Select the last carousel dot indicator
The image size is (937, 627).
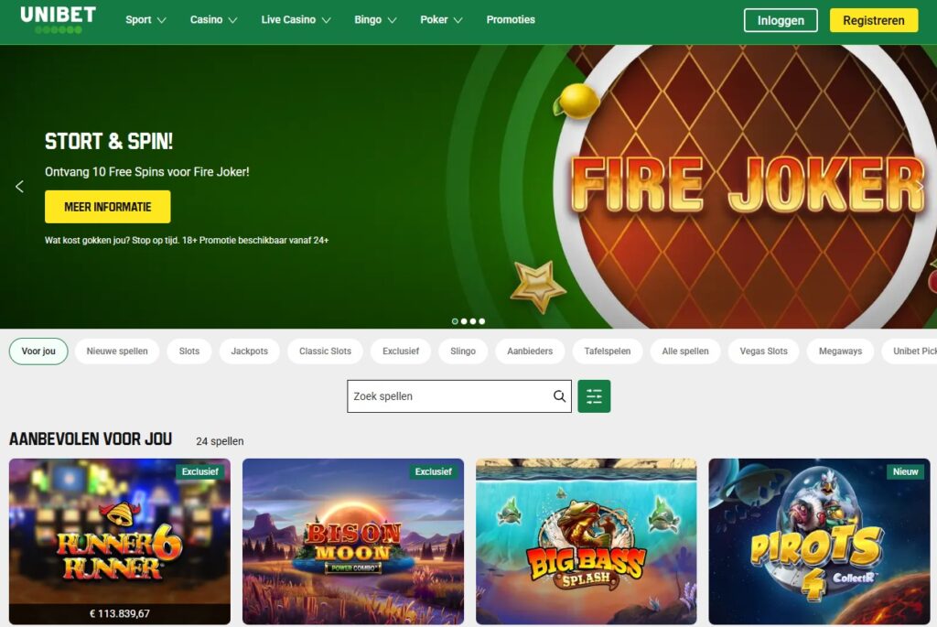[481, 321]
